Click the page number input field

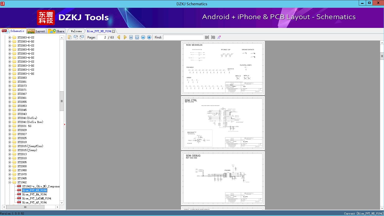[102, 37]
